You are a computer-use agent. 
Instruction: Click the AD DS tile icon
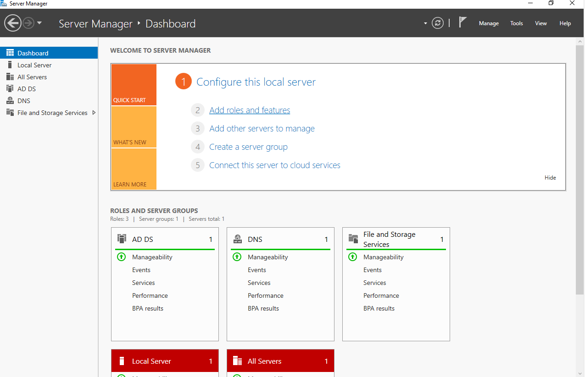pos(122,239)
